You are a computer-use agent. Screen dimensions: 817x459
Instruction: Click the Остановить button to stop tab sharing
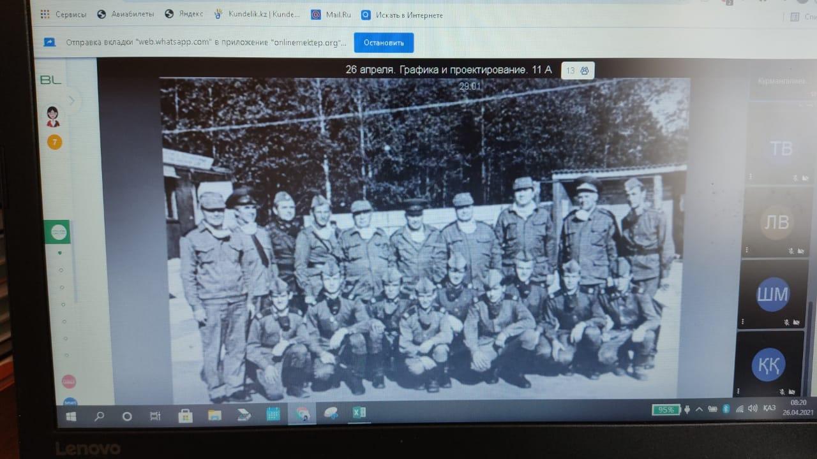pos(384,43)
